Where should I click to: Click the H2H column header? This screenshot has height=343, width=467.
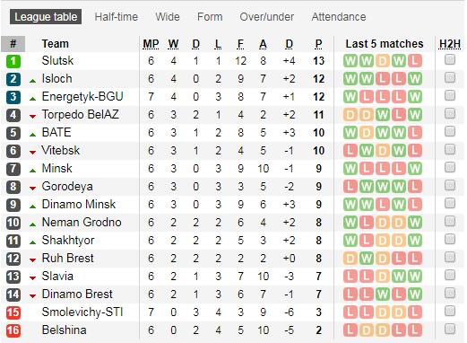pos(450,44)
